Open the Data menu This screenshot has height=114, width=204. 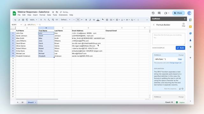tap(49, 15)
